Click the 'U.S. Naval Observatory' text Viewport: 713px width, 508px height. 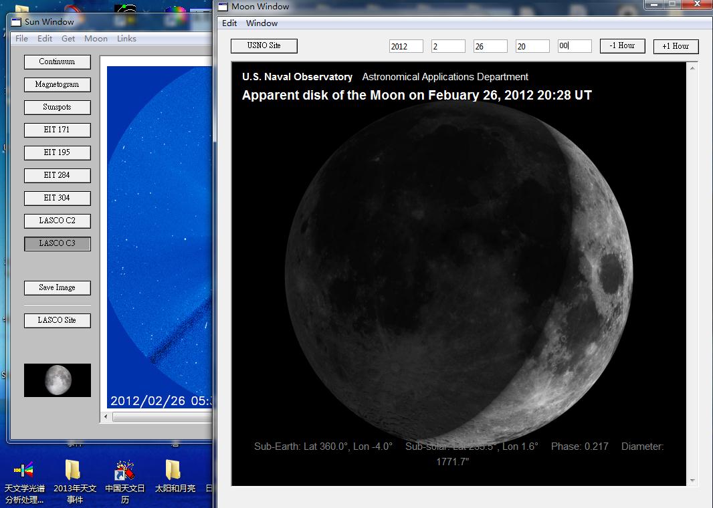297,77
